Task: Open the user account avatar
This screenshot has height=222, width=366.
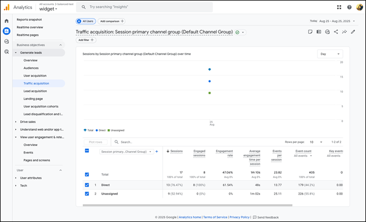Action: tap(359, 7)
